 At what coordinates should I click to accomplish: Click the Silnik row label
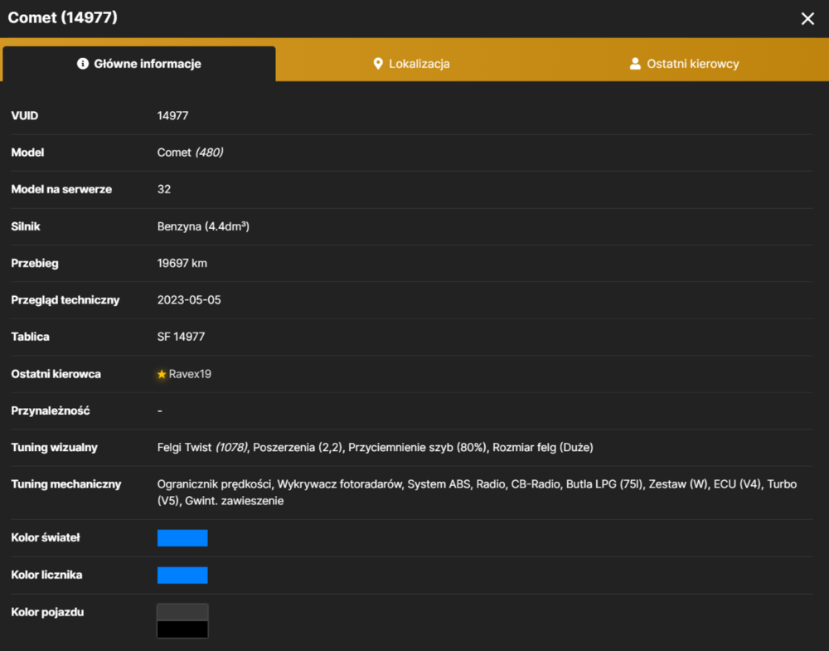[x=26, y=226]
